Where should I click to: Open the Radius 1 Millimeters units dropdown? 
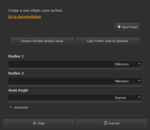[x=128, y=64]
